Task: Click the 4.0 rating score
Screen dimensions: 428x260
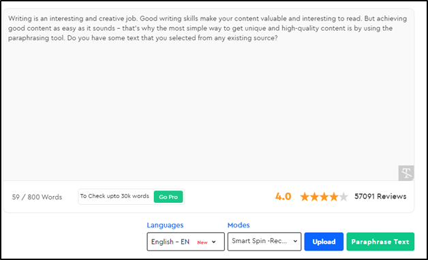Action: click(283, 196)
